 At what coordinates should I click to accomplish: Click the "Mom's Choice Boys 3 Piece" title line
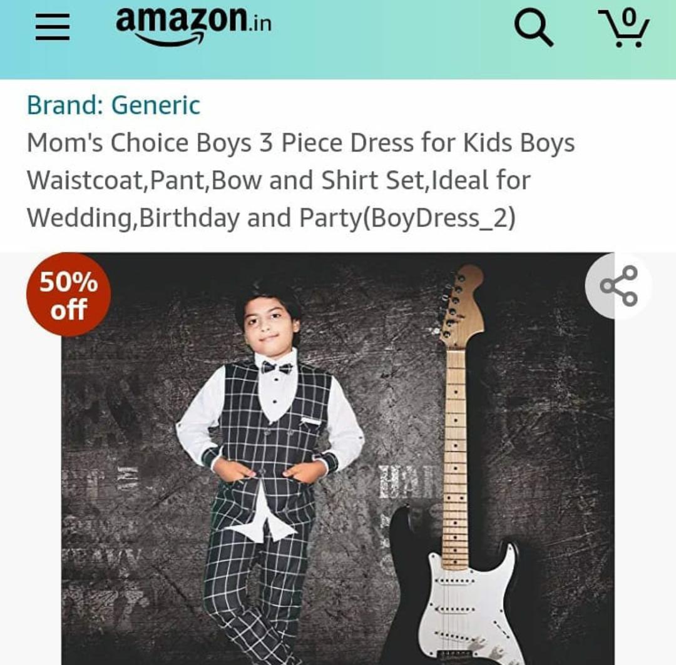(x=300, y=143)
